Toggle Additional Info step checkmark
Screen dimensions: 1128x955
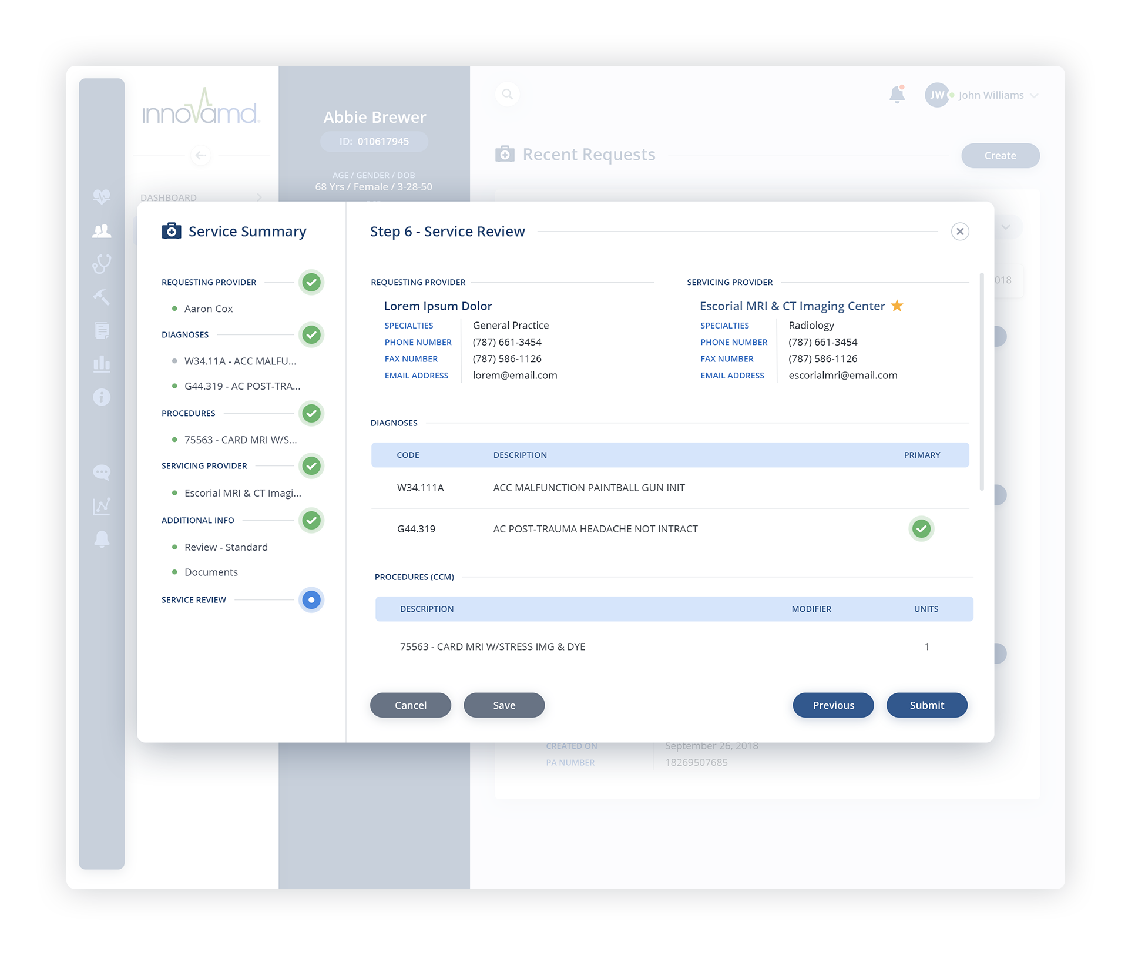pyautogui.click(x=311, y=520)
